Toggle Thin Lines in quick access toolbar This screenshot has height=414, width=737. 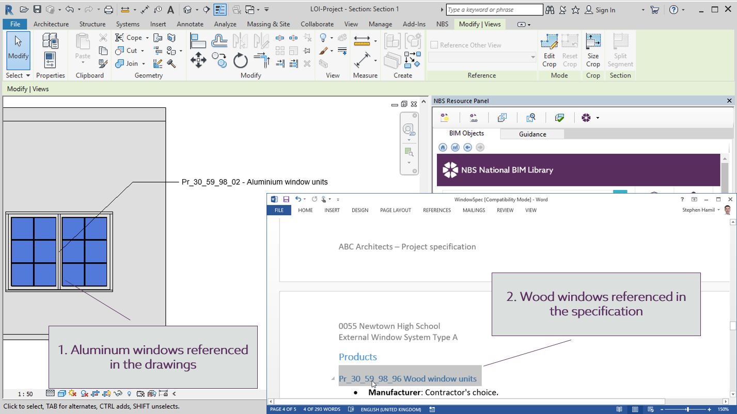tap(220, 9)
